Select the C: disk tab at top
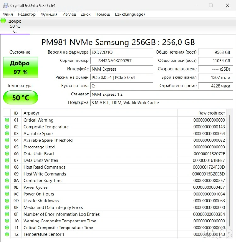 (15, 26)
